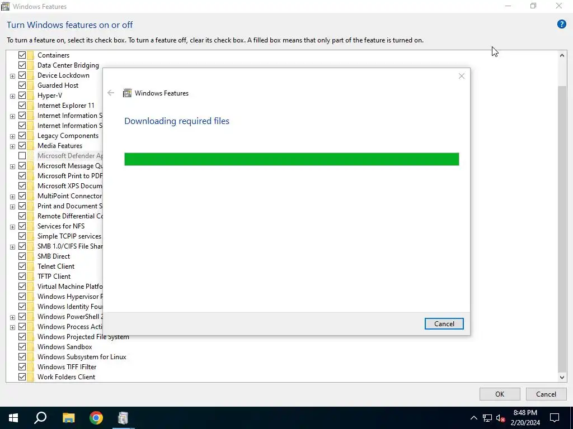Open Google Chrome from taskbar
The width and height of the screenshot is (573, 429).
coord(96,418)
